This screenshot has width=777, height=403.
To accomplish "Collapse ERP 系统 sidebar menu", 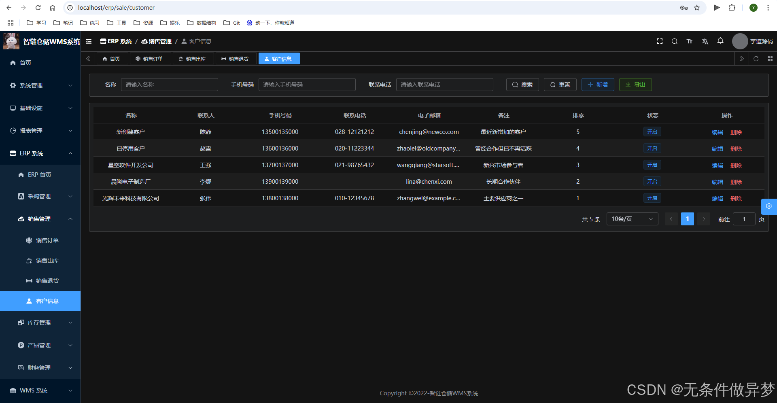I will [40, 153].
